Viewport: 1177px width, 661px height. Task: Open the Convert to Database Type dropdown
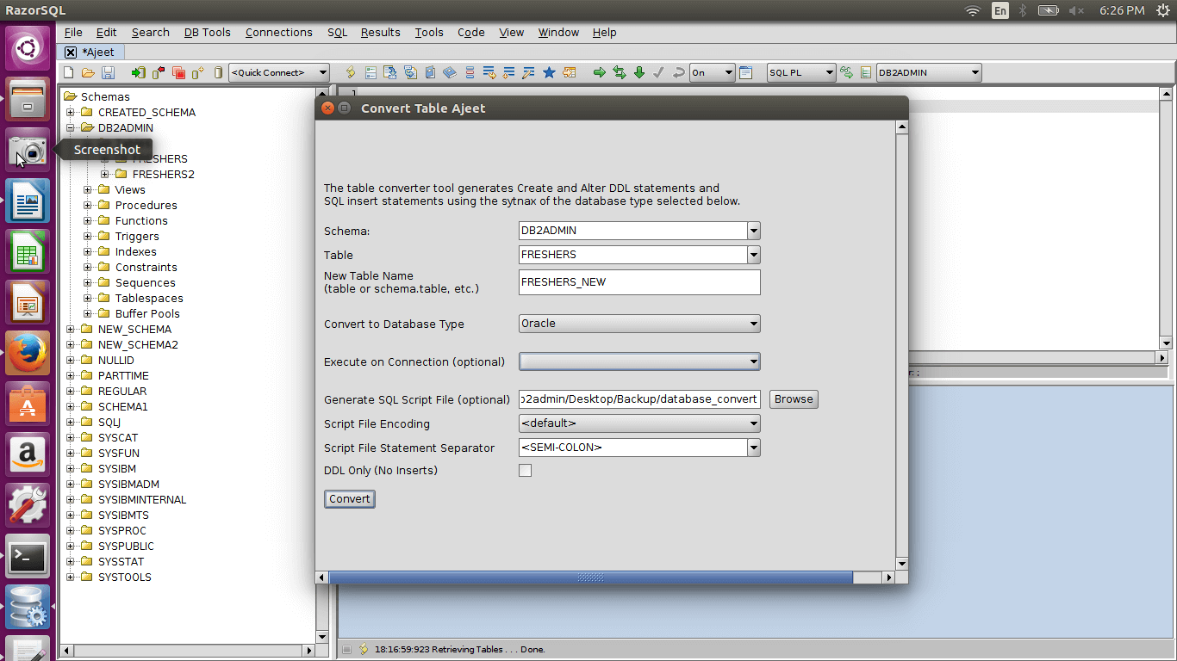pos(639,324)
